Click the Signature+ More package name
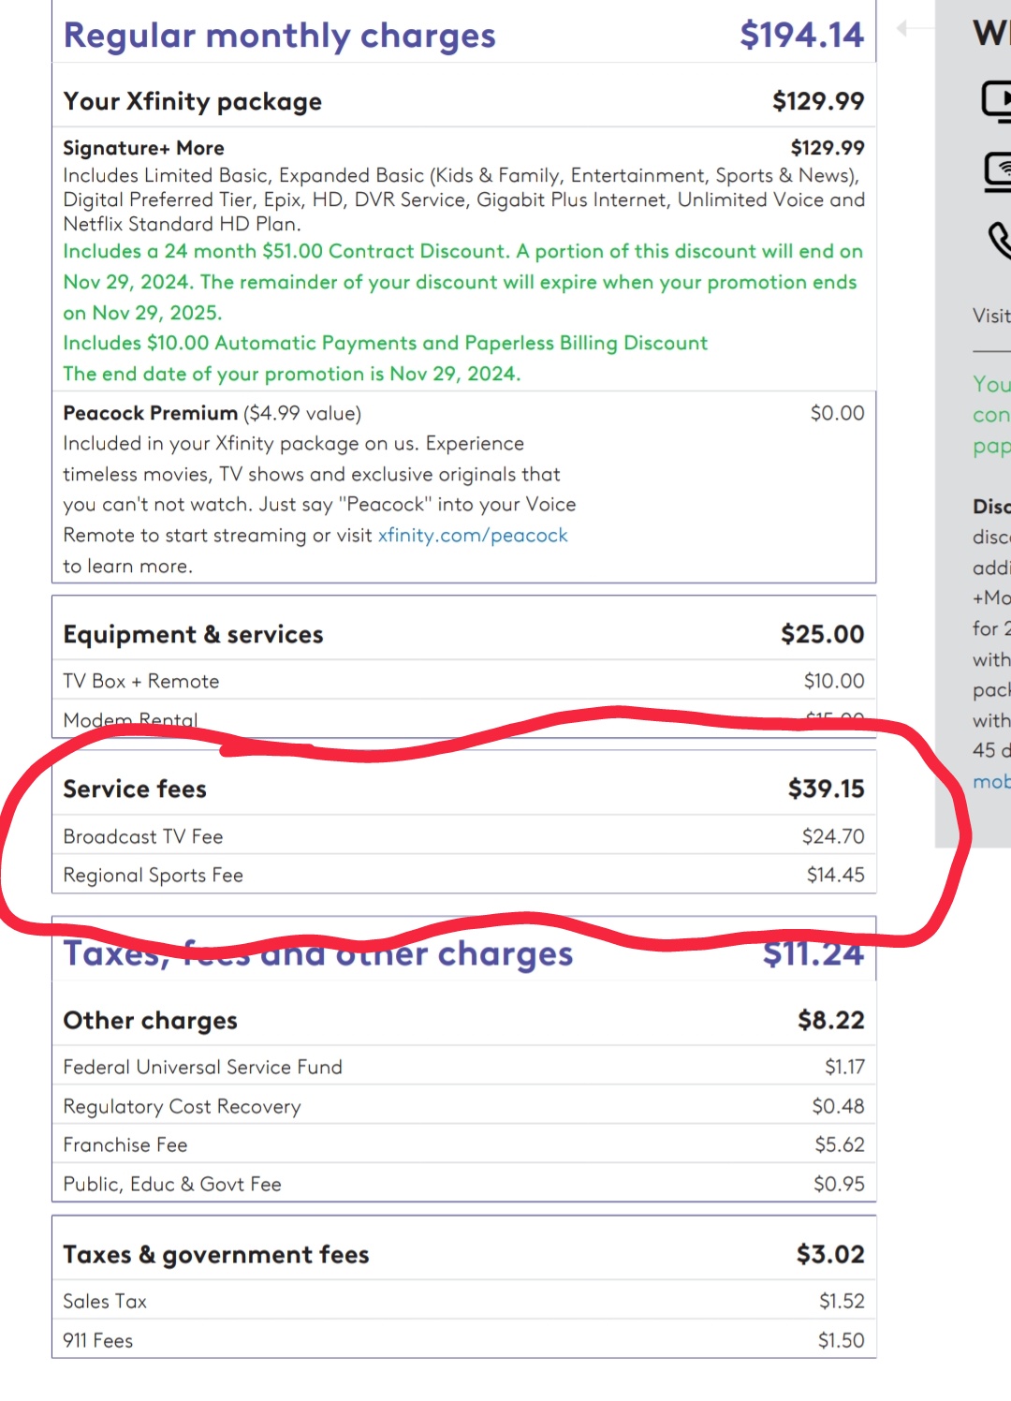The image size is (1011, 1401). coord(143,148)
